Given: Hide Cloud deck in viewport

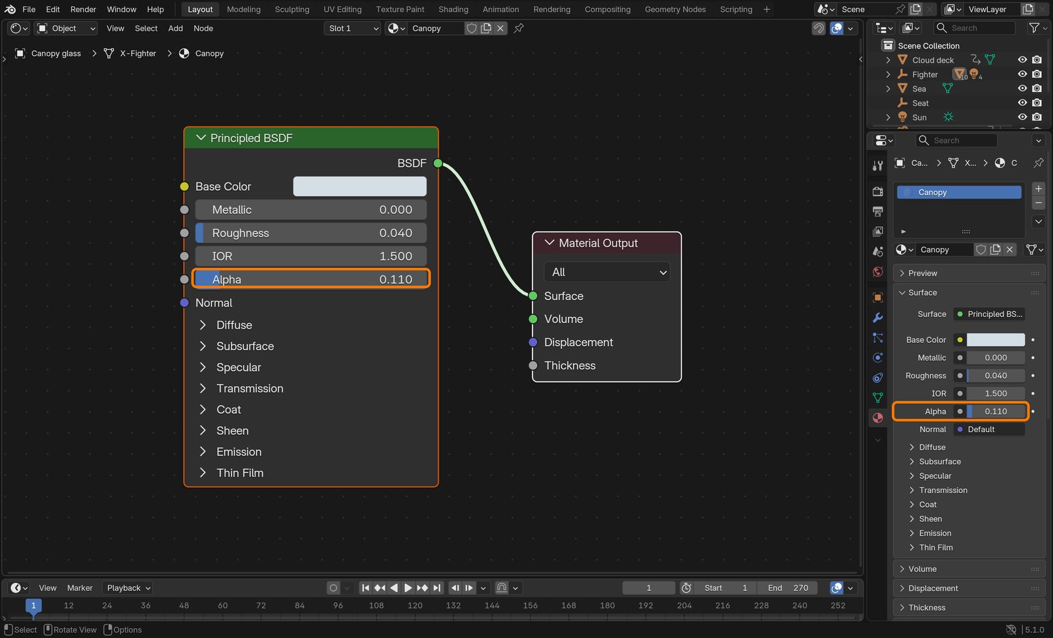Looking at the screenshot, I should point(1022,60).
